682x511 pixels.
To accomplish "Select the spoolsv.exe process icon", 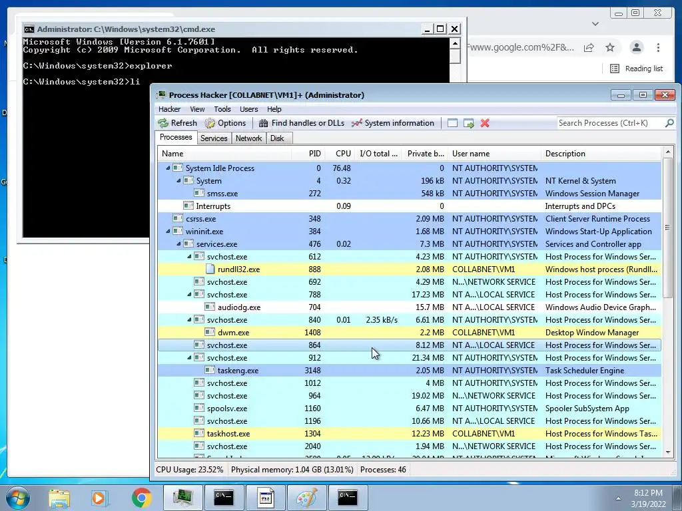I will pyautogui.click(x=199, y=408).
